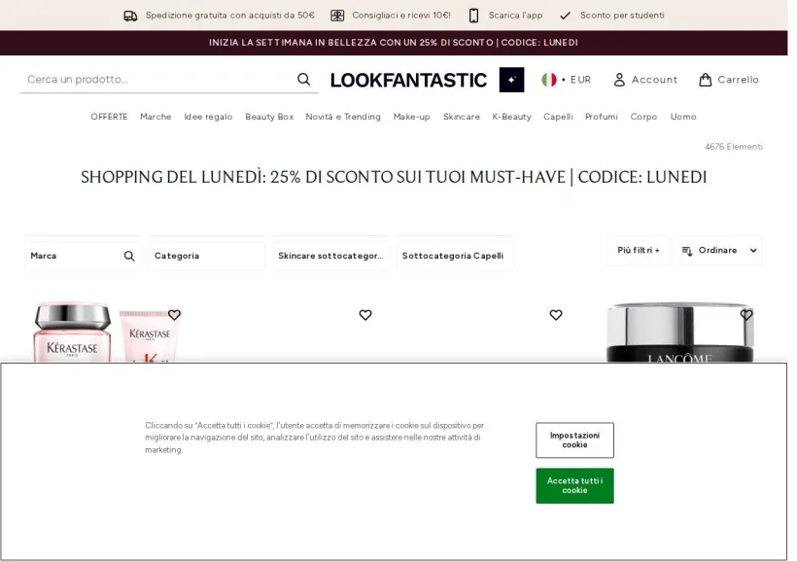Expand the Skincare sottocategoria filter

click(330, 256)
